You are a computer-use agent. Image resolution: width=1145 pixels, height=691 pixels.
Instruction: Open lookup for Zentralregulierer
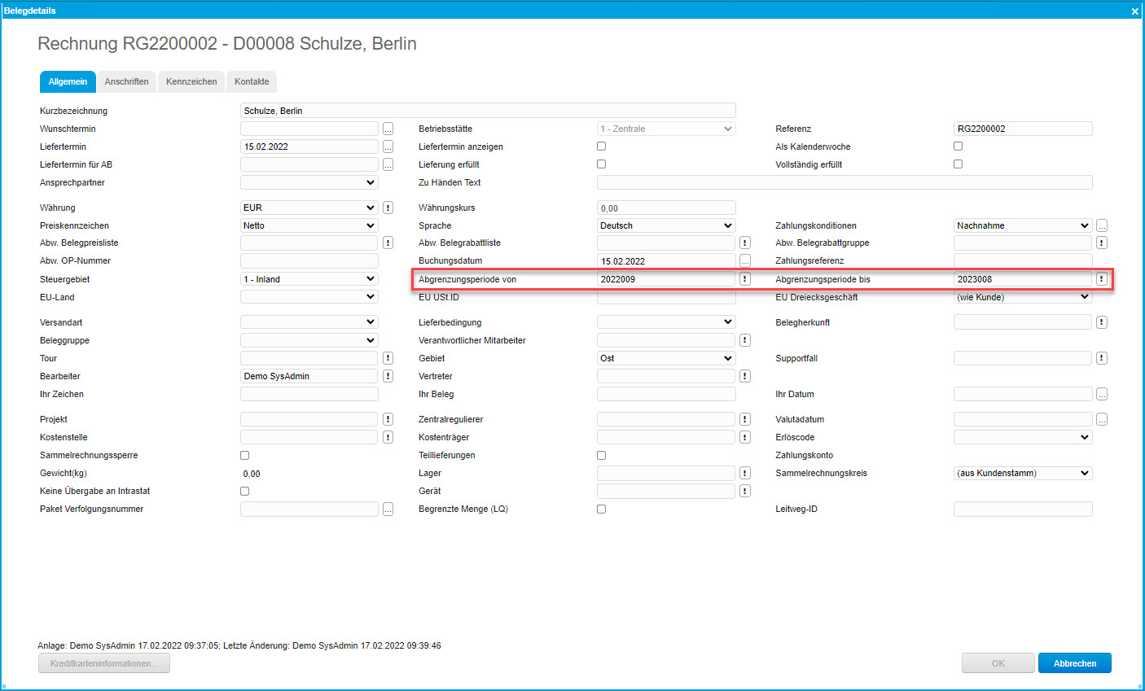[x=744, y=419]
